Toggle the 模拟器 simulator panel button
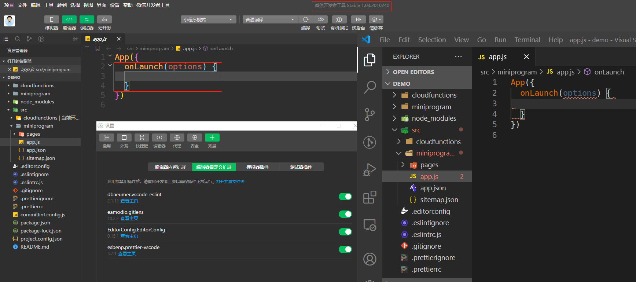Viewport: 636px width, 282px height. tap(52, 19)
